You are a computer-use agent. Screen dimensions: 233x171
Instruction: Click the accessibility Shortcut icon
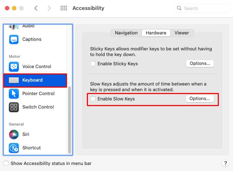click(14, 148)
